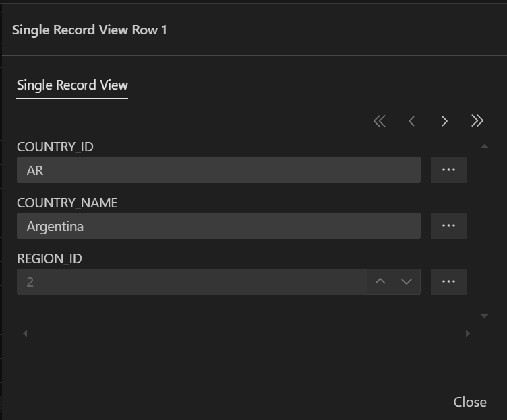The width and height of the screenshot is (507, 420).
Task: Click the horizontal scrollbar right arrow
Action: click(467, 333)
